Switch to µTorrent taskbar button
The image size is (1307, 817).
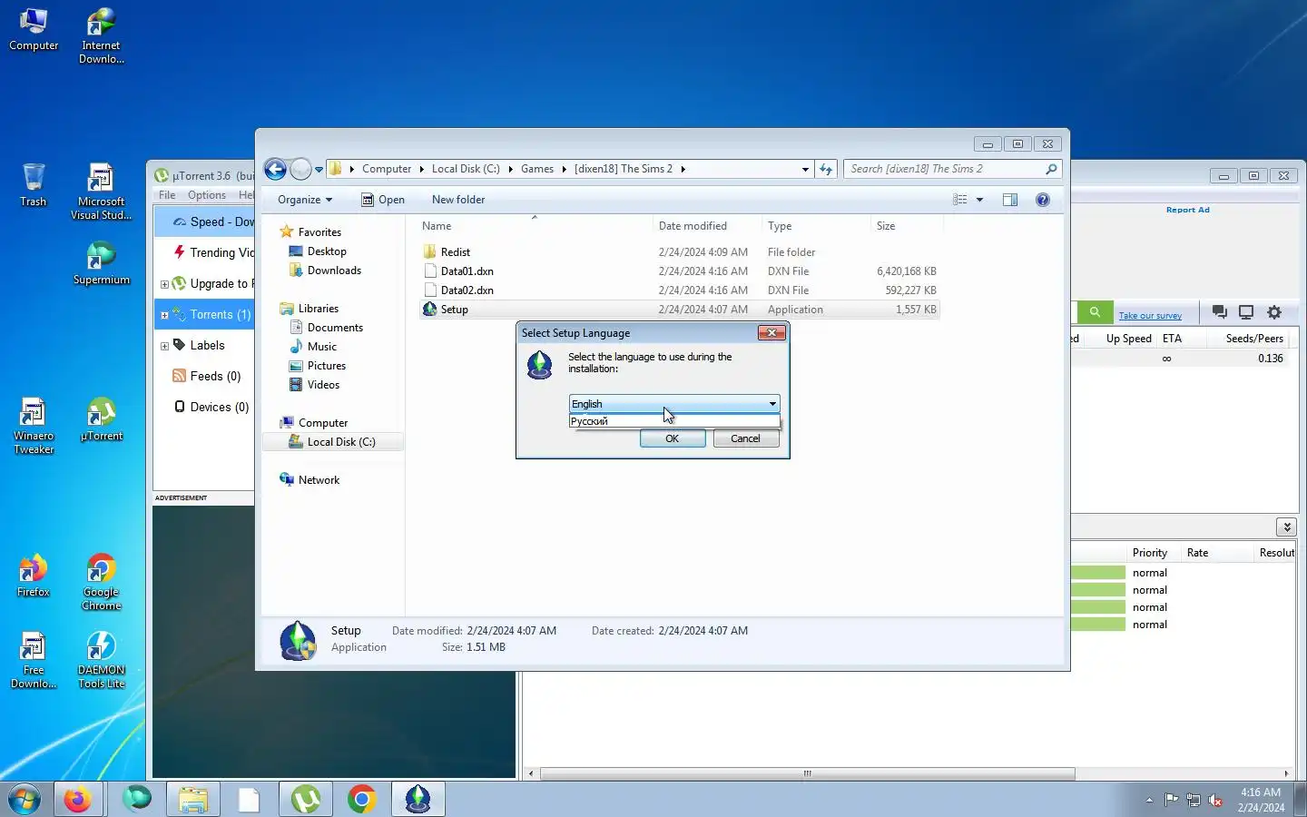[306, 799]
